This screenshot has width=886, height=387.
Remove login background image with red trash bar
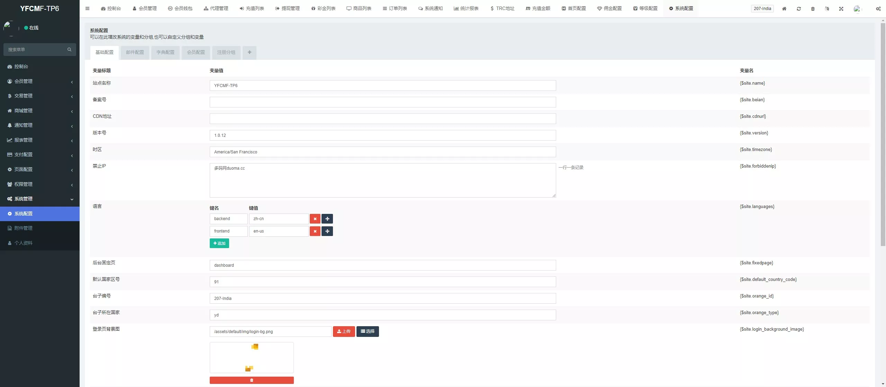click(252, 380)
